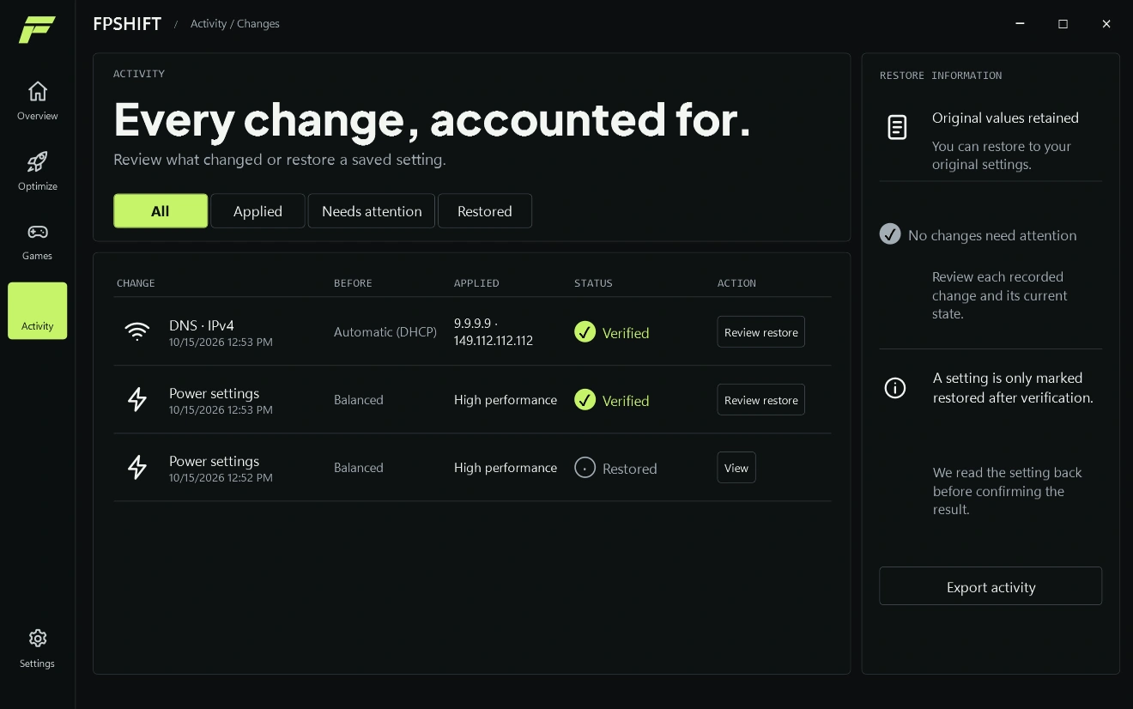
Task: Go to the Optimize rocket section
Action: [38, 171]
